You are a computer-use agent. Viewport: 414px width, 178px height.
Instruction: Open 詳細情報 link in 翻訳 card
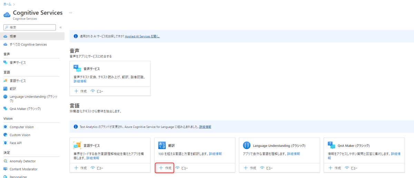(215, 154)
